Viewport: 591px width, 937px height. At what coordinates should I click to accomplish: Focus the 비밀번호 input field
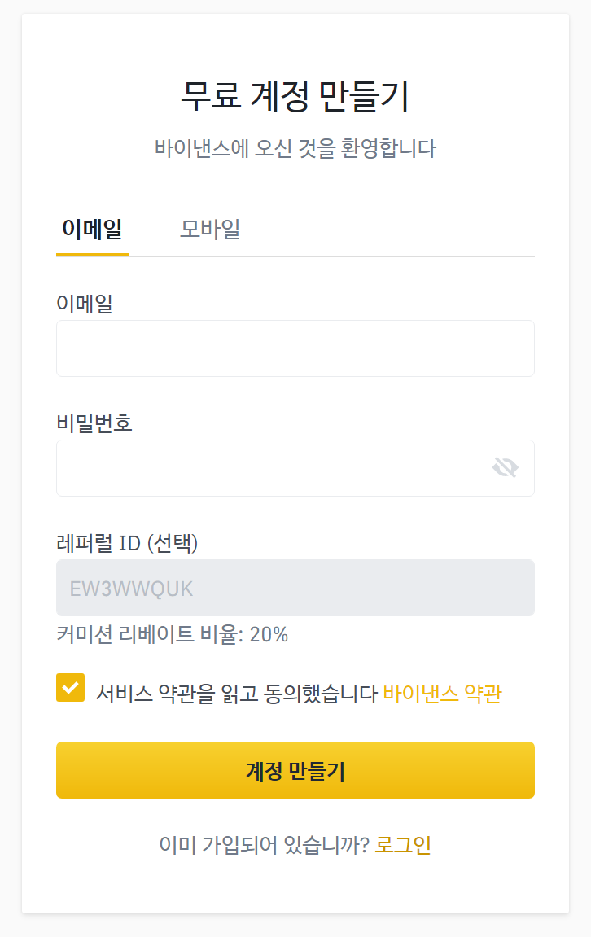tap(295, 468)
